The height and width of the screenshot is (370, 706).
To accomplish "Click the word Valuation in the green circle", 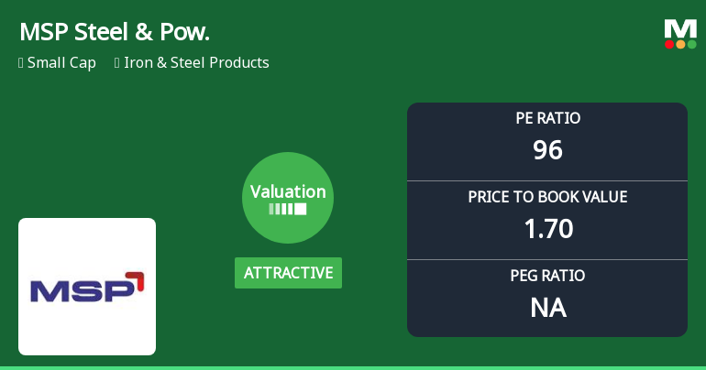I will [x=288, y=191].
